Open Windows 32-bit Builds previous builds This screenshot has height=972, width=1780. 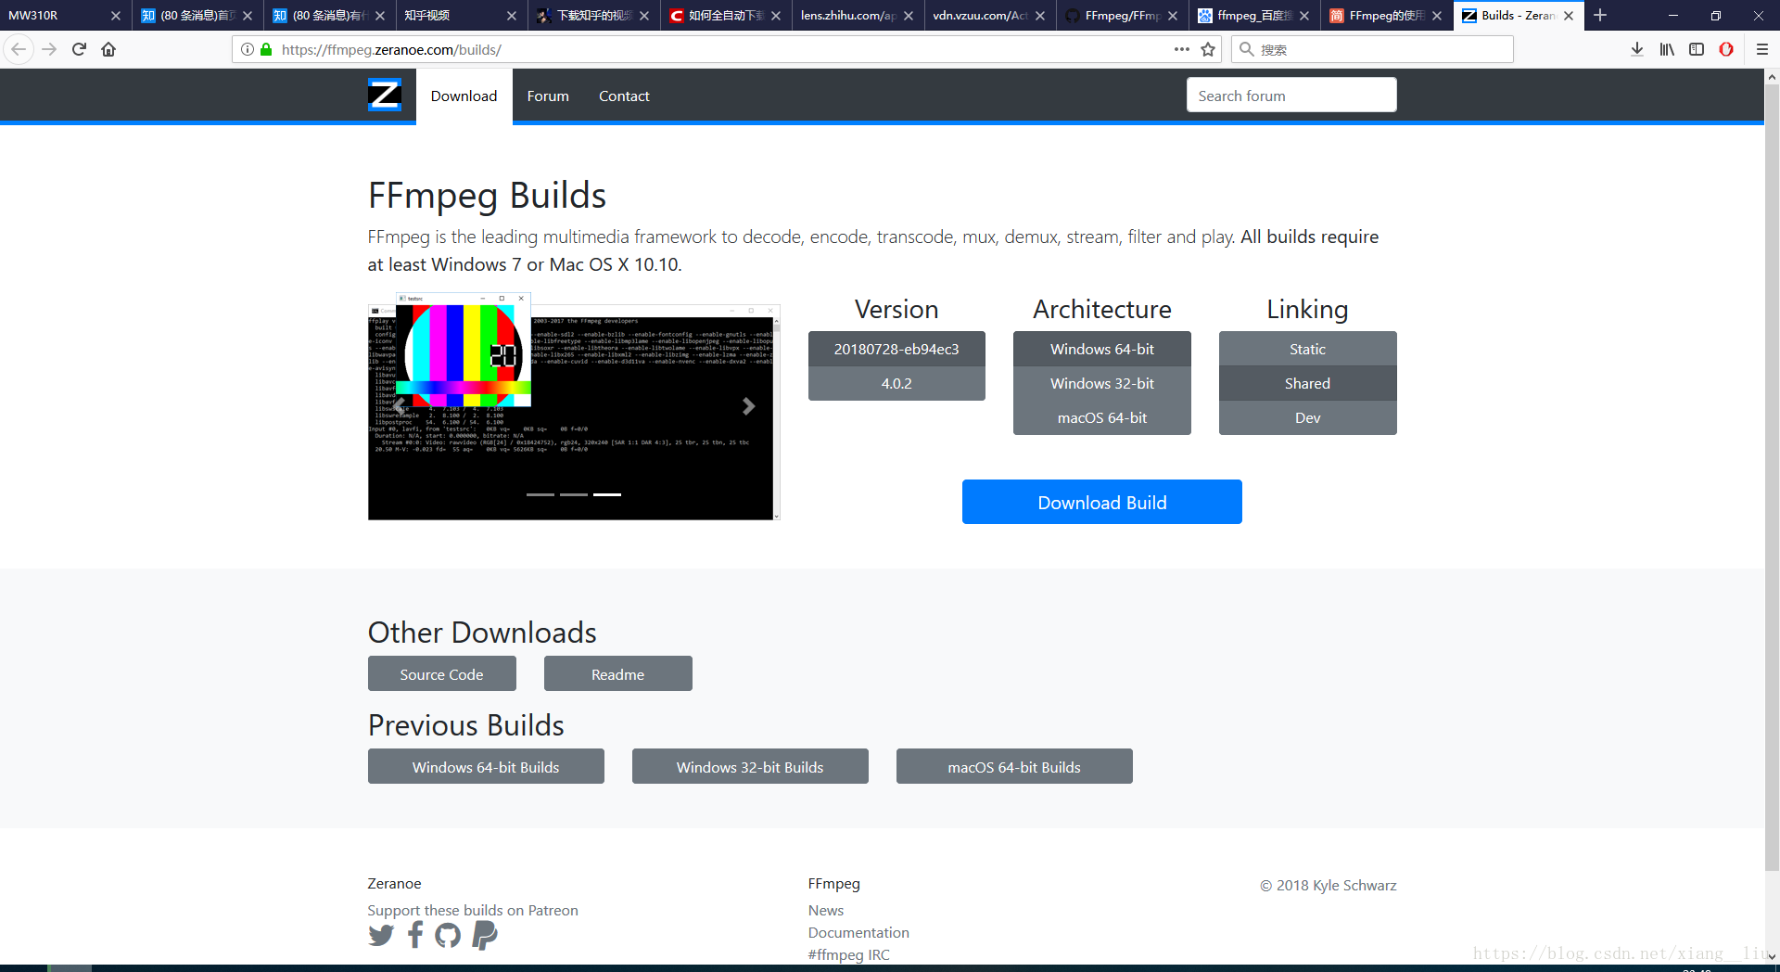(750, 767)
